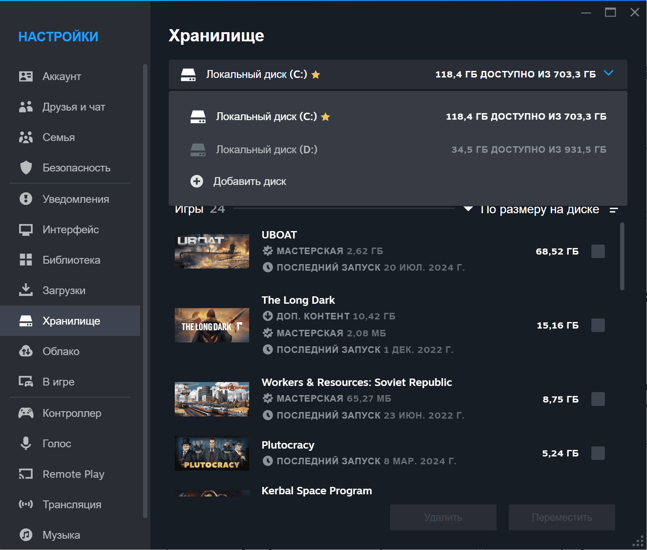Select the Хранилище section
This screenshot has width=647, height=550.
70,321
